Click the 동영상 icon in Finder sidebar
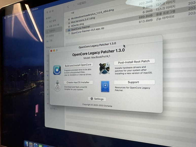196x147 pixels. coord(47,36)
